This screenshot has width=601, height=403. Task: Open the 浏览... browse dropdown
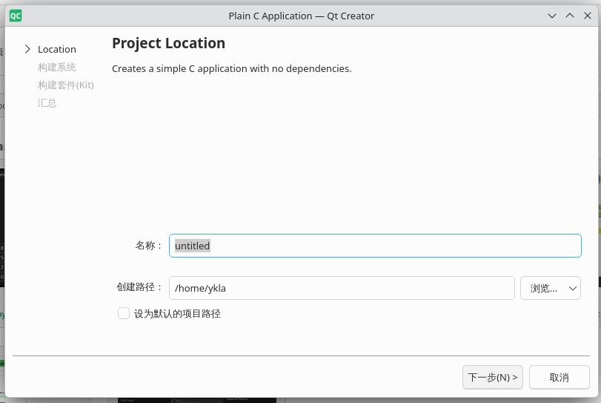551,288
